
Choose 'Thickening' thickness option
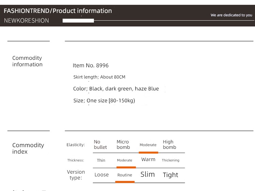coord(171,160)
